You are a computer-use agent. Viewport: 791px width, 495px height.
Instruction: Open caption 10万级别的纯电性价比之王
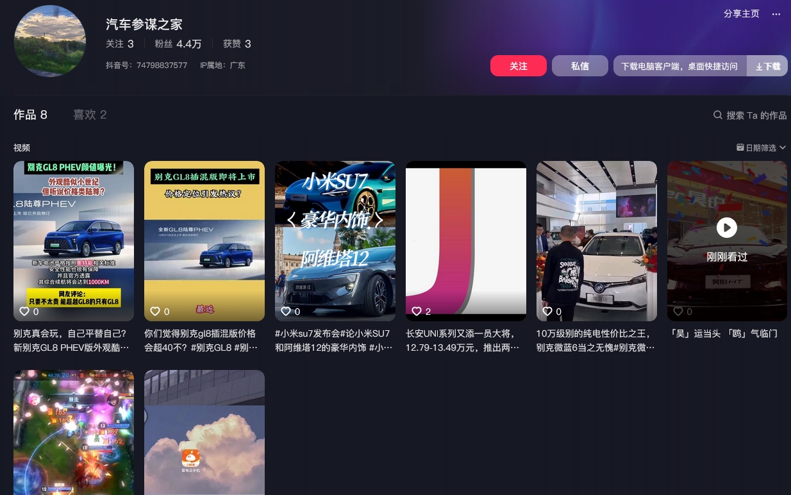pos(595,340)
